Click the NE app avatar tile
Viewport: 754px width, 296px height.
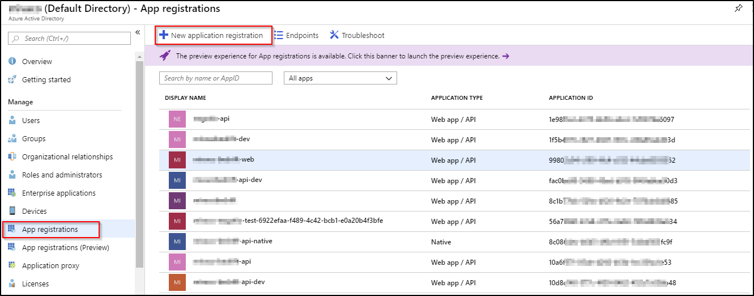pos(177,119)
